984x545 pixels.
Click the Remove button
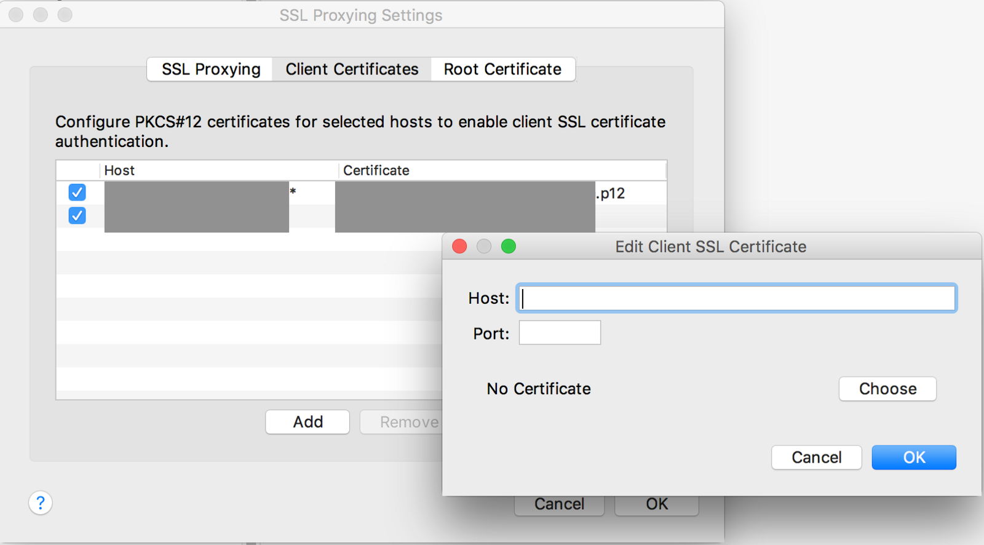pos(401,422)
